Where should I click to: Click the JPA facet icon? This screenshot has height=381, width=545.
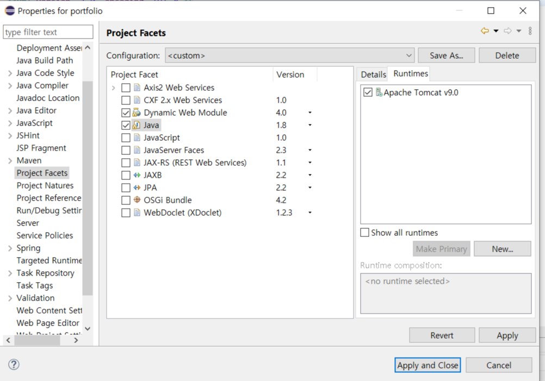(x=137, y=188)
